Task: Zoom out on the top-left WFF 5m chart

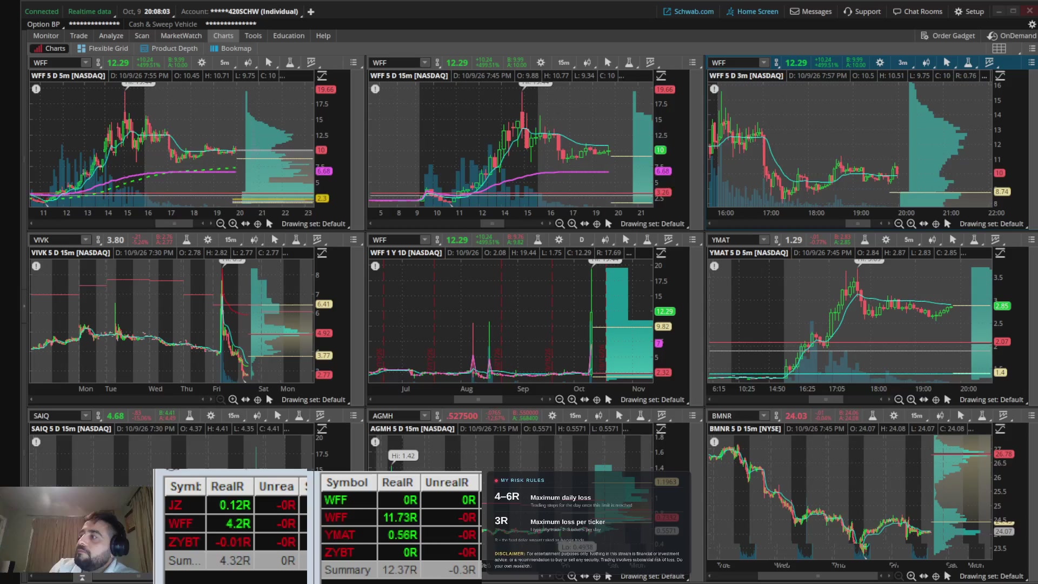Action: click(221, 224)
